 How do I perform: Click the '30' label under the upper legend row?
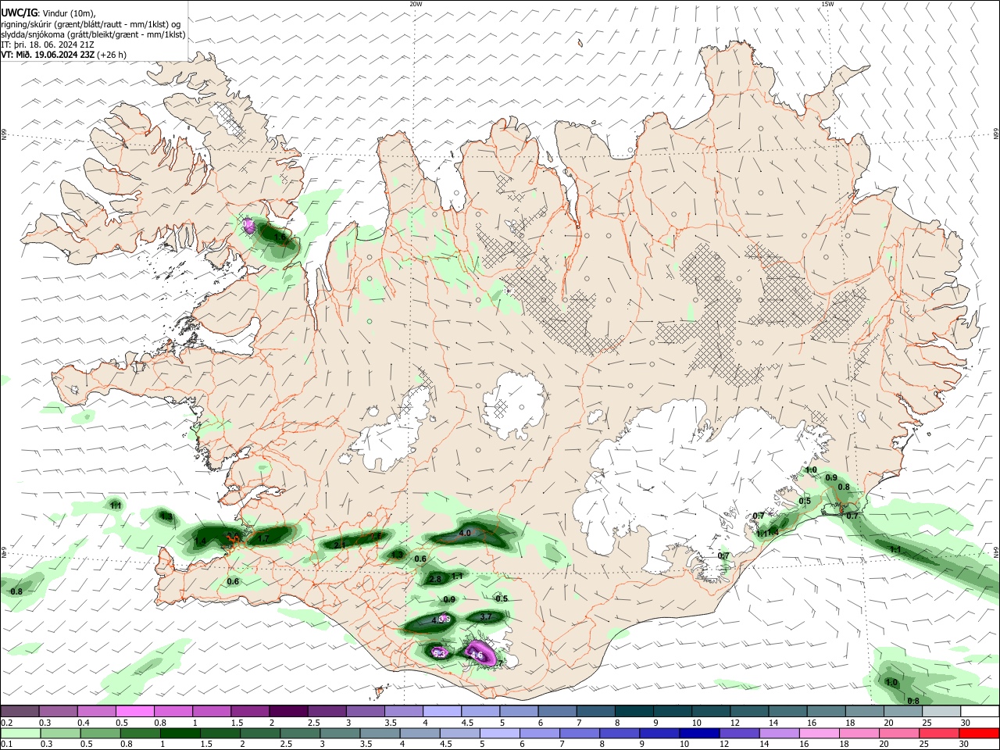tap(965, 723)
